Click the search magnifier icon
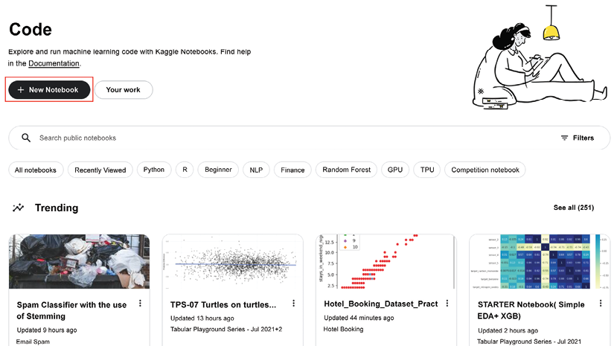614x346 pixels. [26, 138]
